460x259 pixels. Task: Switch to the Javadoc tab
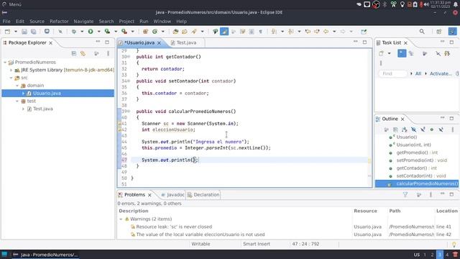coord(172,195)
